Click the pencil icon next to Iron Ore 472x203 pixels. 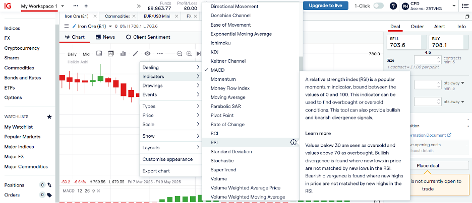point(74,27)
